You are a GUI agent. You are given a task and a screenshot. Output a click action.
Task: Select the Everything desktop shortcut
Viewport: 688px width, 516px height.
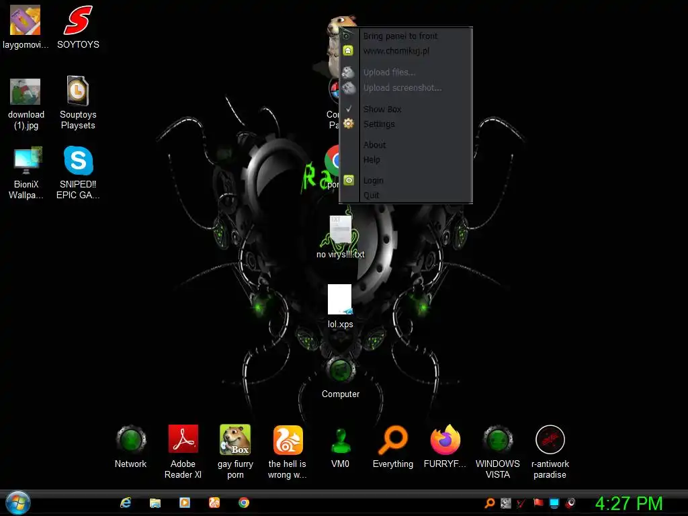[392, 447]
